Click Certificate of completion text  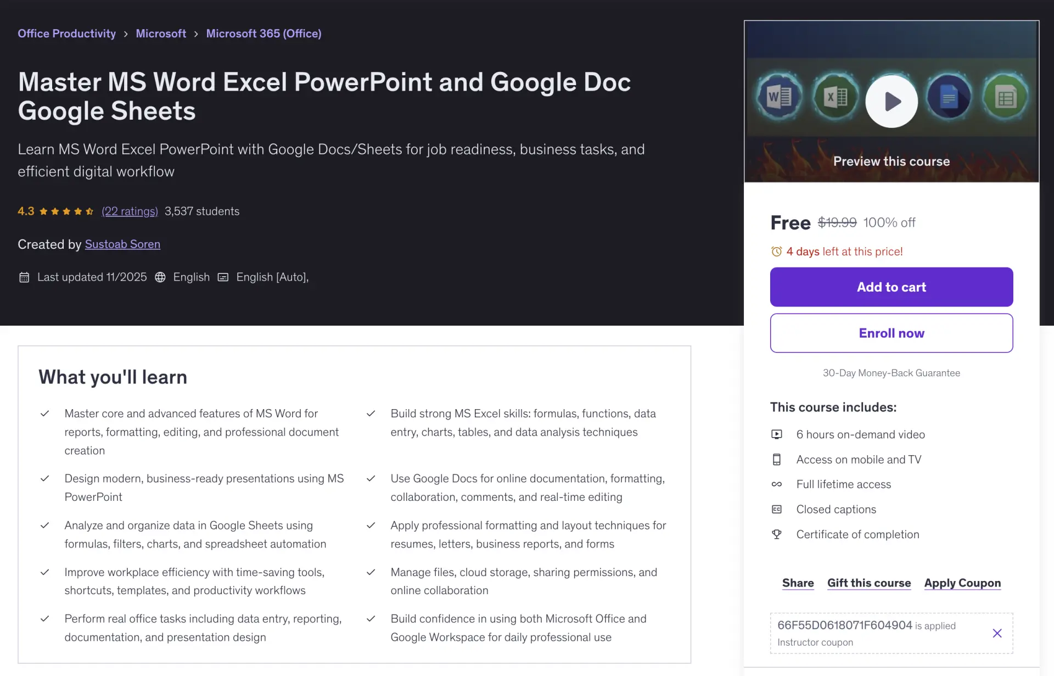click(x=857, y=534)
